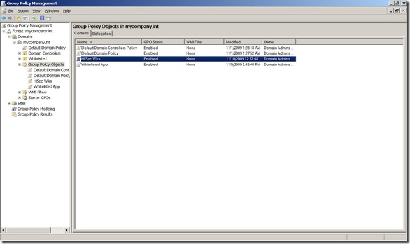Image resolution: width=410 pixels, height=244 pixels.
Task: Collapse the mycompany.int domain node
Action: [15, 43]
